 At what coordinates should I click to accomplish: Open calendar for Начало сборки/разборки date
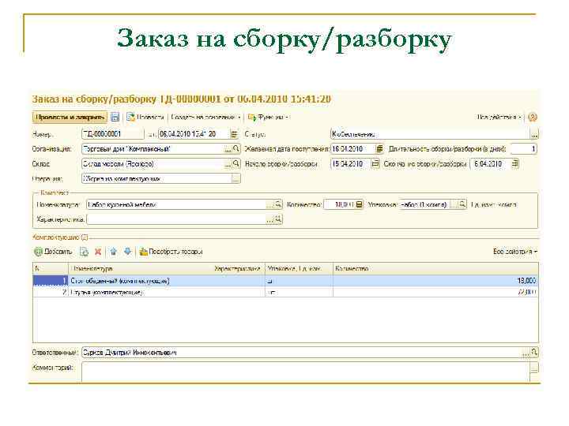[x=375, y=164]
